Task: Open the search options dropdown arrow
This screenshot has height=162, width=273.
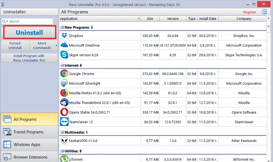Action: (x=7, y=21)
